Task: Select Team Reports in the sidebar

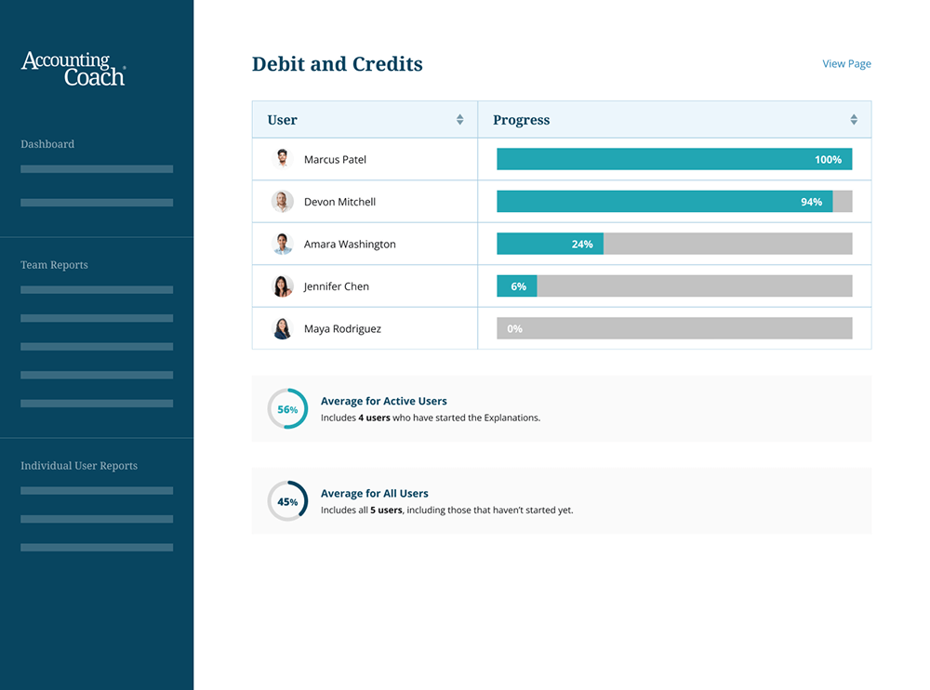Action: click(53, 265)
